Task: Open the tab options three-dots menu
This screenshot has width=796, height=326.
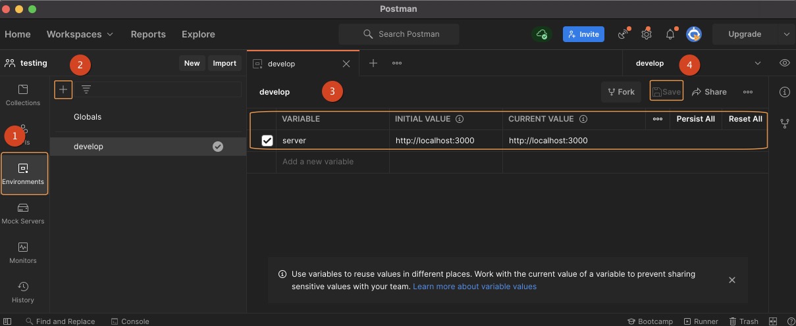Action: pos(397,63)
